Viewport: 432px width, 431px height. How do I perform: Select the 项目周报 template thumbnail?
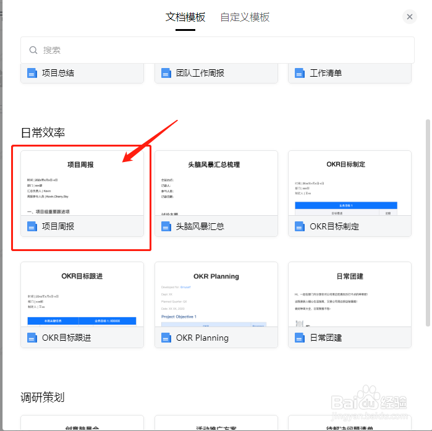pos(82,183)
